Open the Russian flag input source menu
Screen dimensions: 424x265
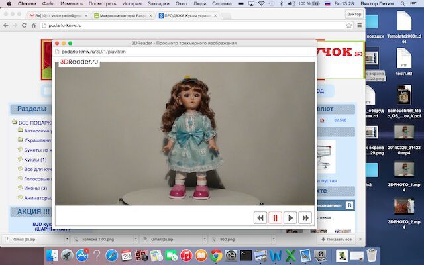pos(328,3)
